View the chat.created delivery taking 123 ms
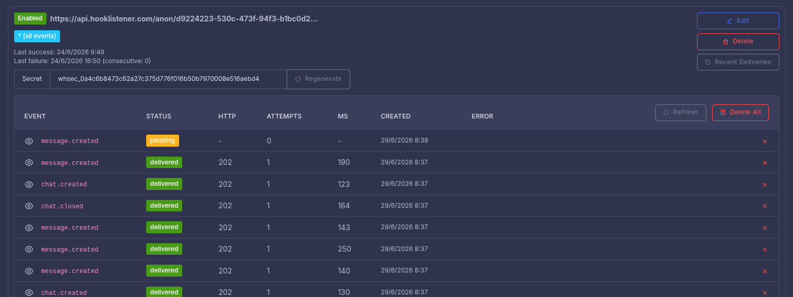Screen dimensions: 793x297 (29, 184)
